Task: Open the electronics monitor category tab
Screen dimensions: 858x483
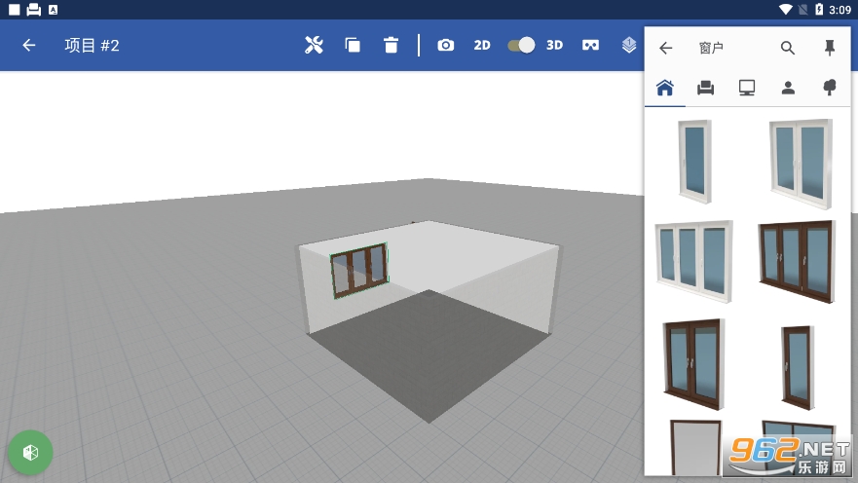Action: point(747,88)
